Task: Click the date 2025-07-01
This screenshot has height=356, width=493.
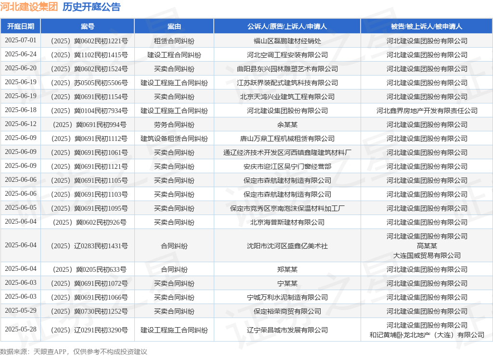Action: [21, 40]
